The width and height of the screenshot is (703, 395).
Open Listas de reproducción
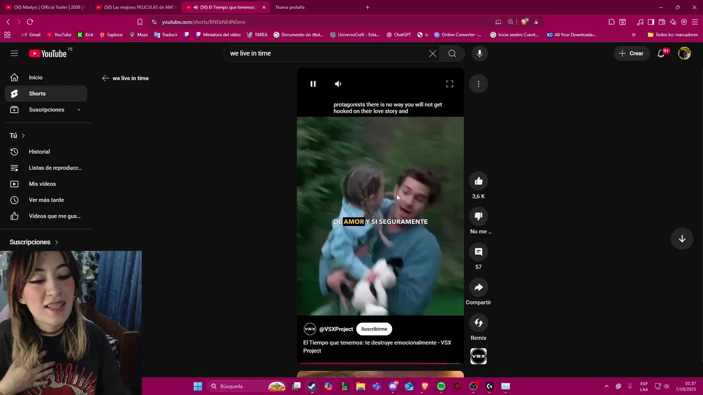[46, 168]
